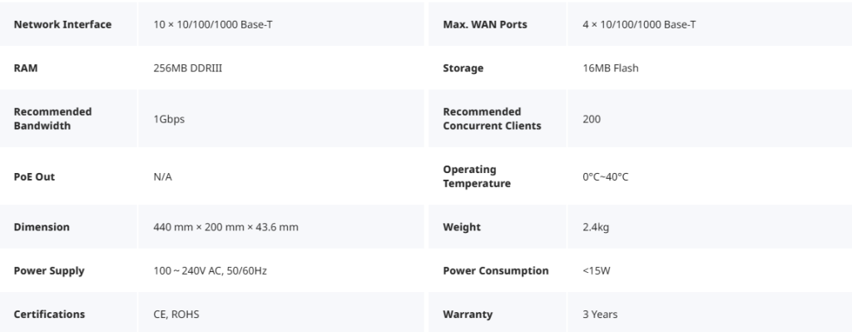Click the Recommended Bandwidth label
The height and width of the screenshot is (332, 852).
tap(52, 118)
